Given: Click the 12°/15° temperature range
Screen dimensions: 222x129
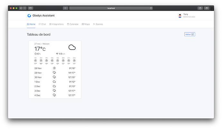Looking at the screenshot, I should pyautogui.click(x=72, y=77).
